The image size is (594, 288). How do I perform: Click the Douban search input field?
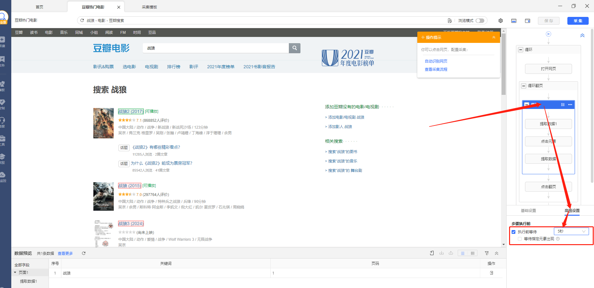point(216,48)
